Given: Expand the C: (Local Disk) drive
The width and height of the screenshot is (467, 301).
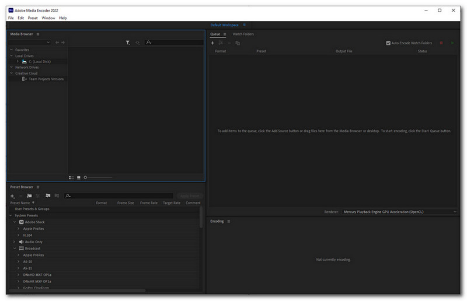Looking at the screenshot, I should tap(18, 61).
